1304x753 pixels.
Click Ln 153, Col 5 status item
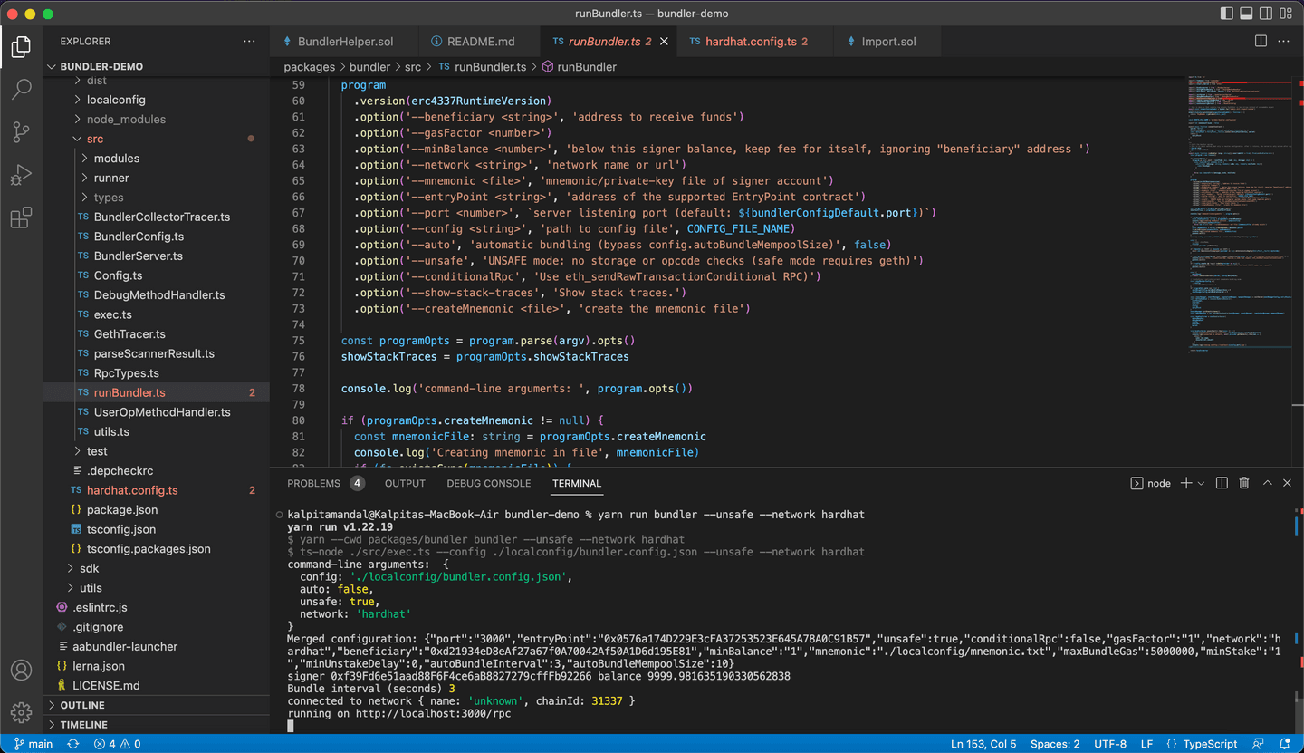(x=983, y=744)
